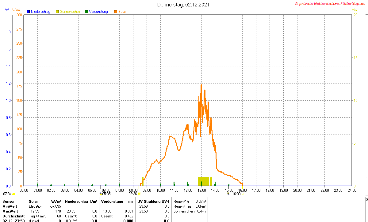Click the sunrise sun icon beside 08:26
Screen dimensions: 368x222
[139, 194]
